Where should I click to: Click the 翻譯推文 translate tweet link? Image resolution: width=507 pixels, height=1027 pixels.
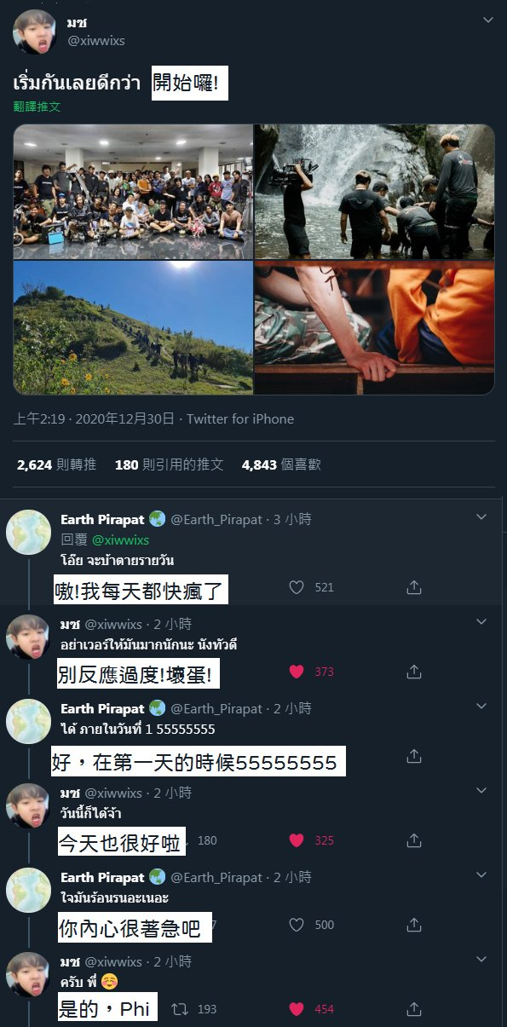pyautogui.click(x=37, y=107)
